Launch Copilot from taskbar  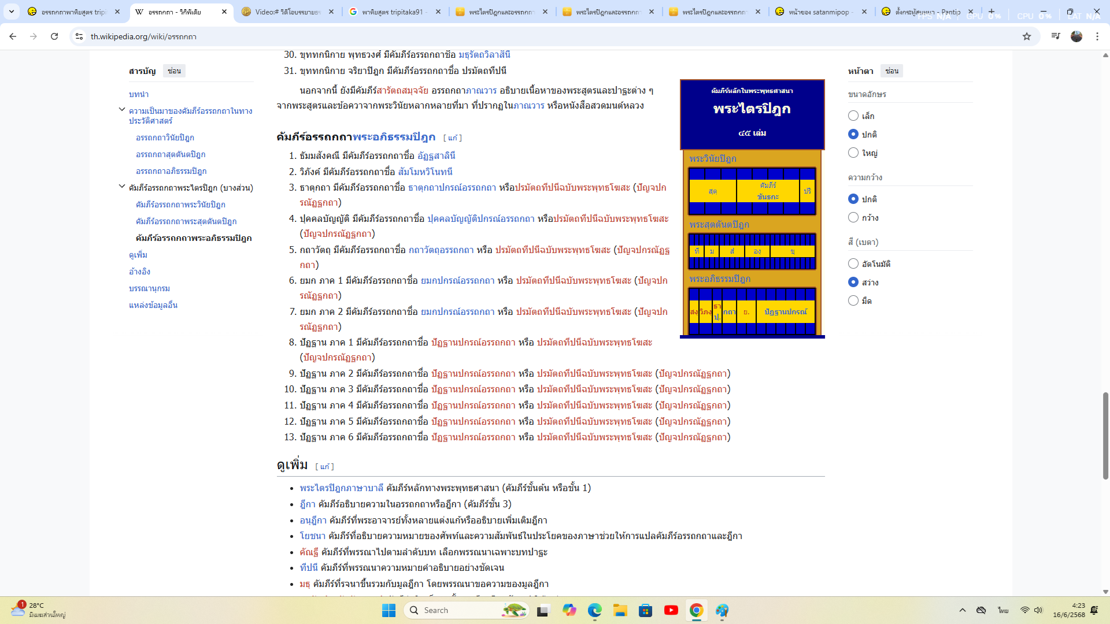569,610
